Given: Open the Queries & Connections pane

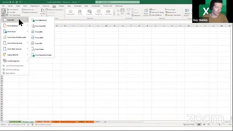Looking at the screenshot, I should click(54, 9).
